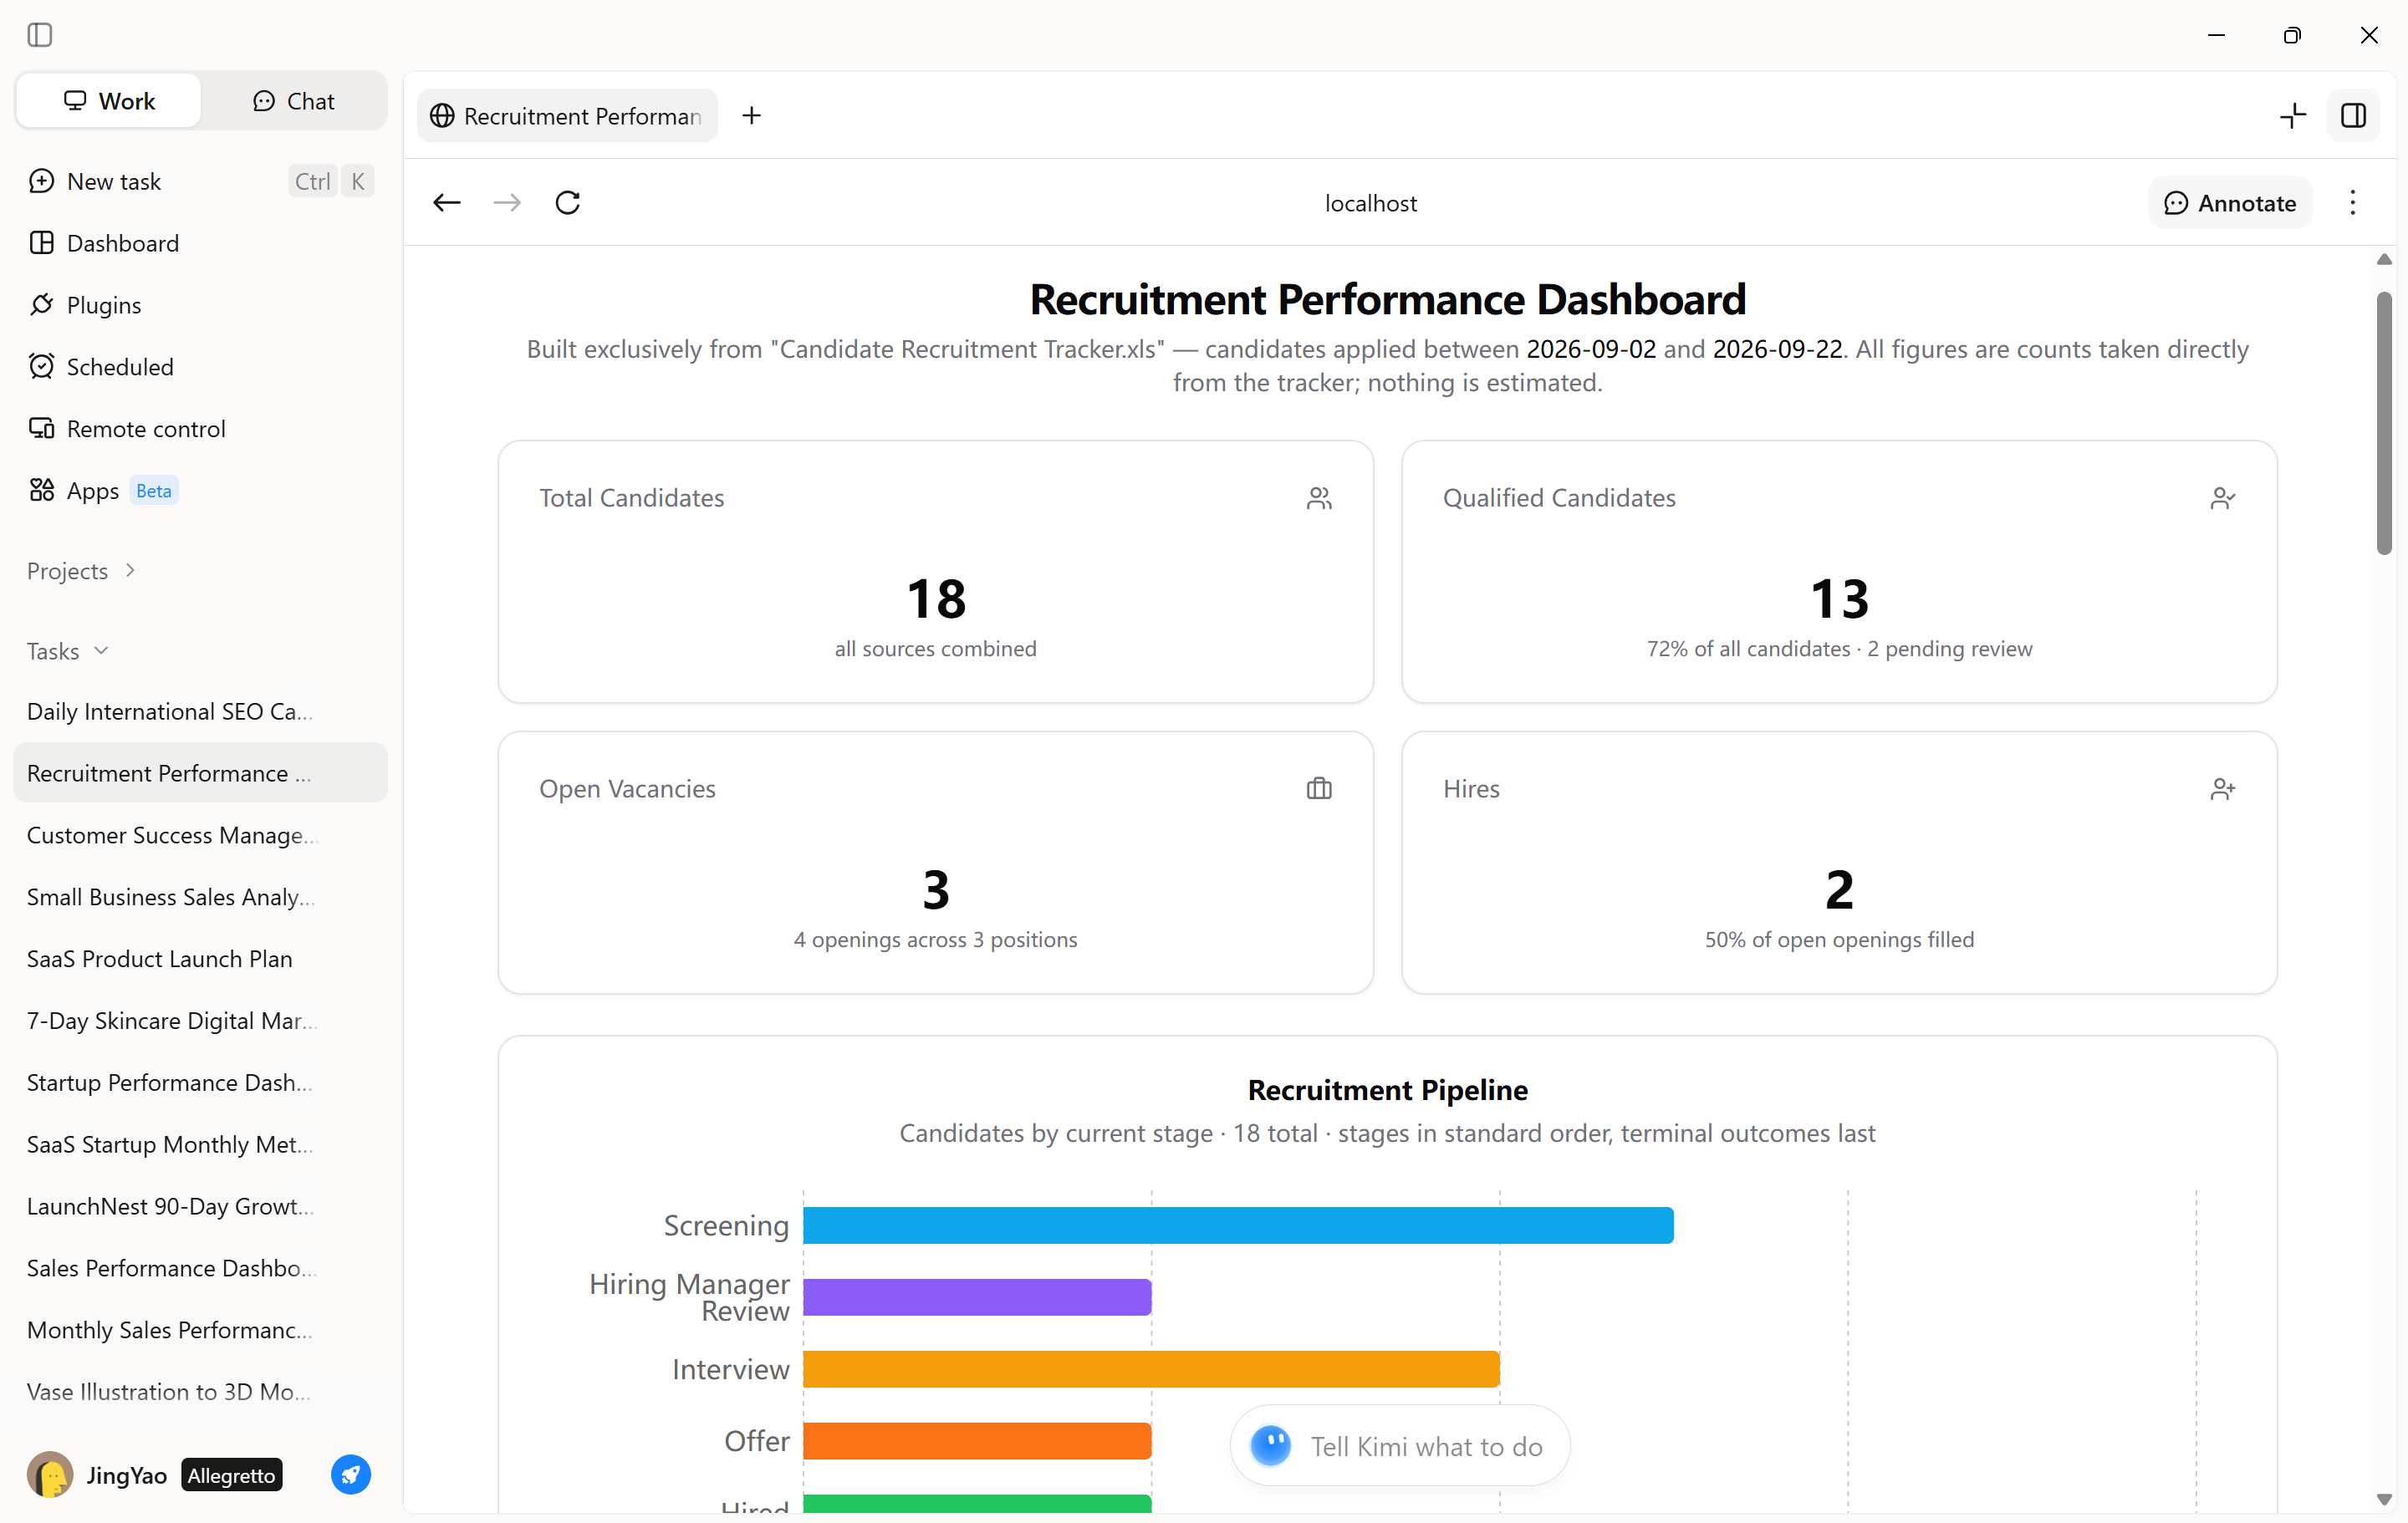Viewport: 2408px width, 1523px height.
Task: Click the plus icon at top right
Action: pos(2293,116)
